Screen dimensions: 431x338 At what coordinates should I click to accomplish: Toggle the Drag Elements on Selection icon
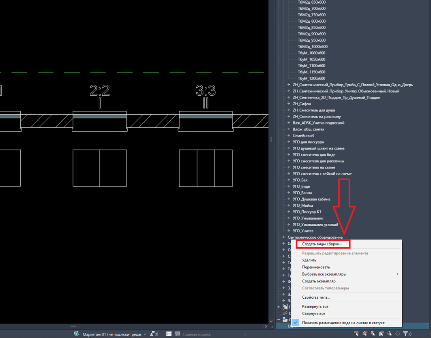pyautogui.click(x=389, y=334)
